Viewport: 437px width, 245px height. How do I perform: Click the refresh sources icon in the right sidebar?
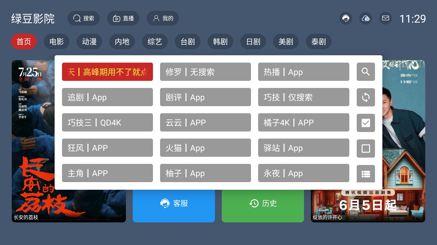pyautogui.click(x=366, y=97)
